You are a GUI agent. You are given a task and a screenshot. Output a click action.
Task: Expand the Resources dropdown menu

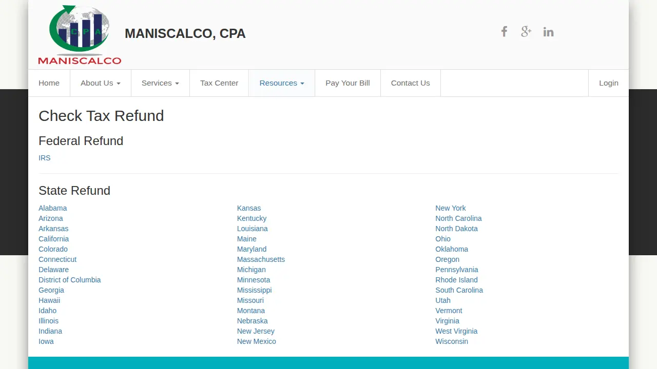click(282, 83)
